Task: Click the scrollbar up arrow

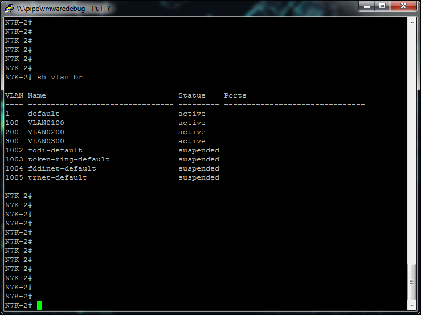Action: [412, 22]
